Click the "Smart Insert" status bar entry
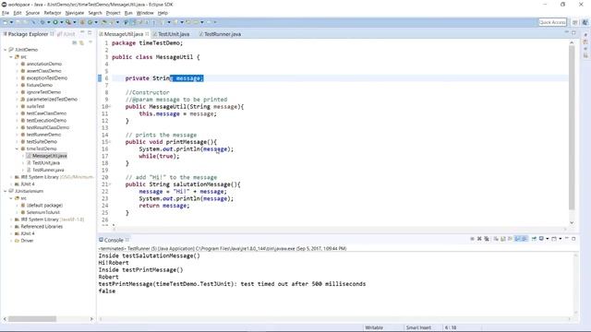This screenshot has height=332, width=591. pos(418,327)
